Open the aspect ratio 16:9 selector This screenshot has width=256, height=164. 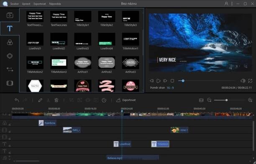[x=170, y=88]
